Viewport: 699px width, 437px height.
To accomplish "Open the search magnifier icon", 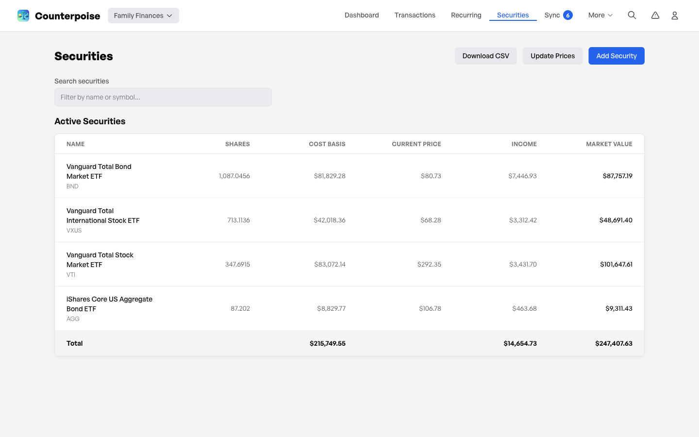I will [632, 16].
